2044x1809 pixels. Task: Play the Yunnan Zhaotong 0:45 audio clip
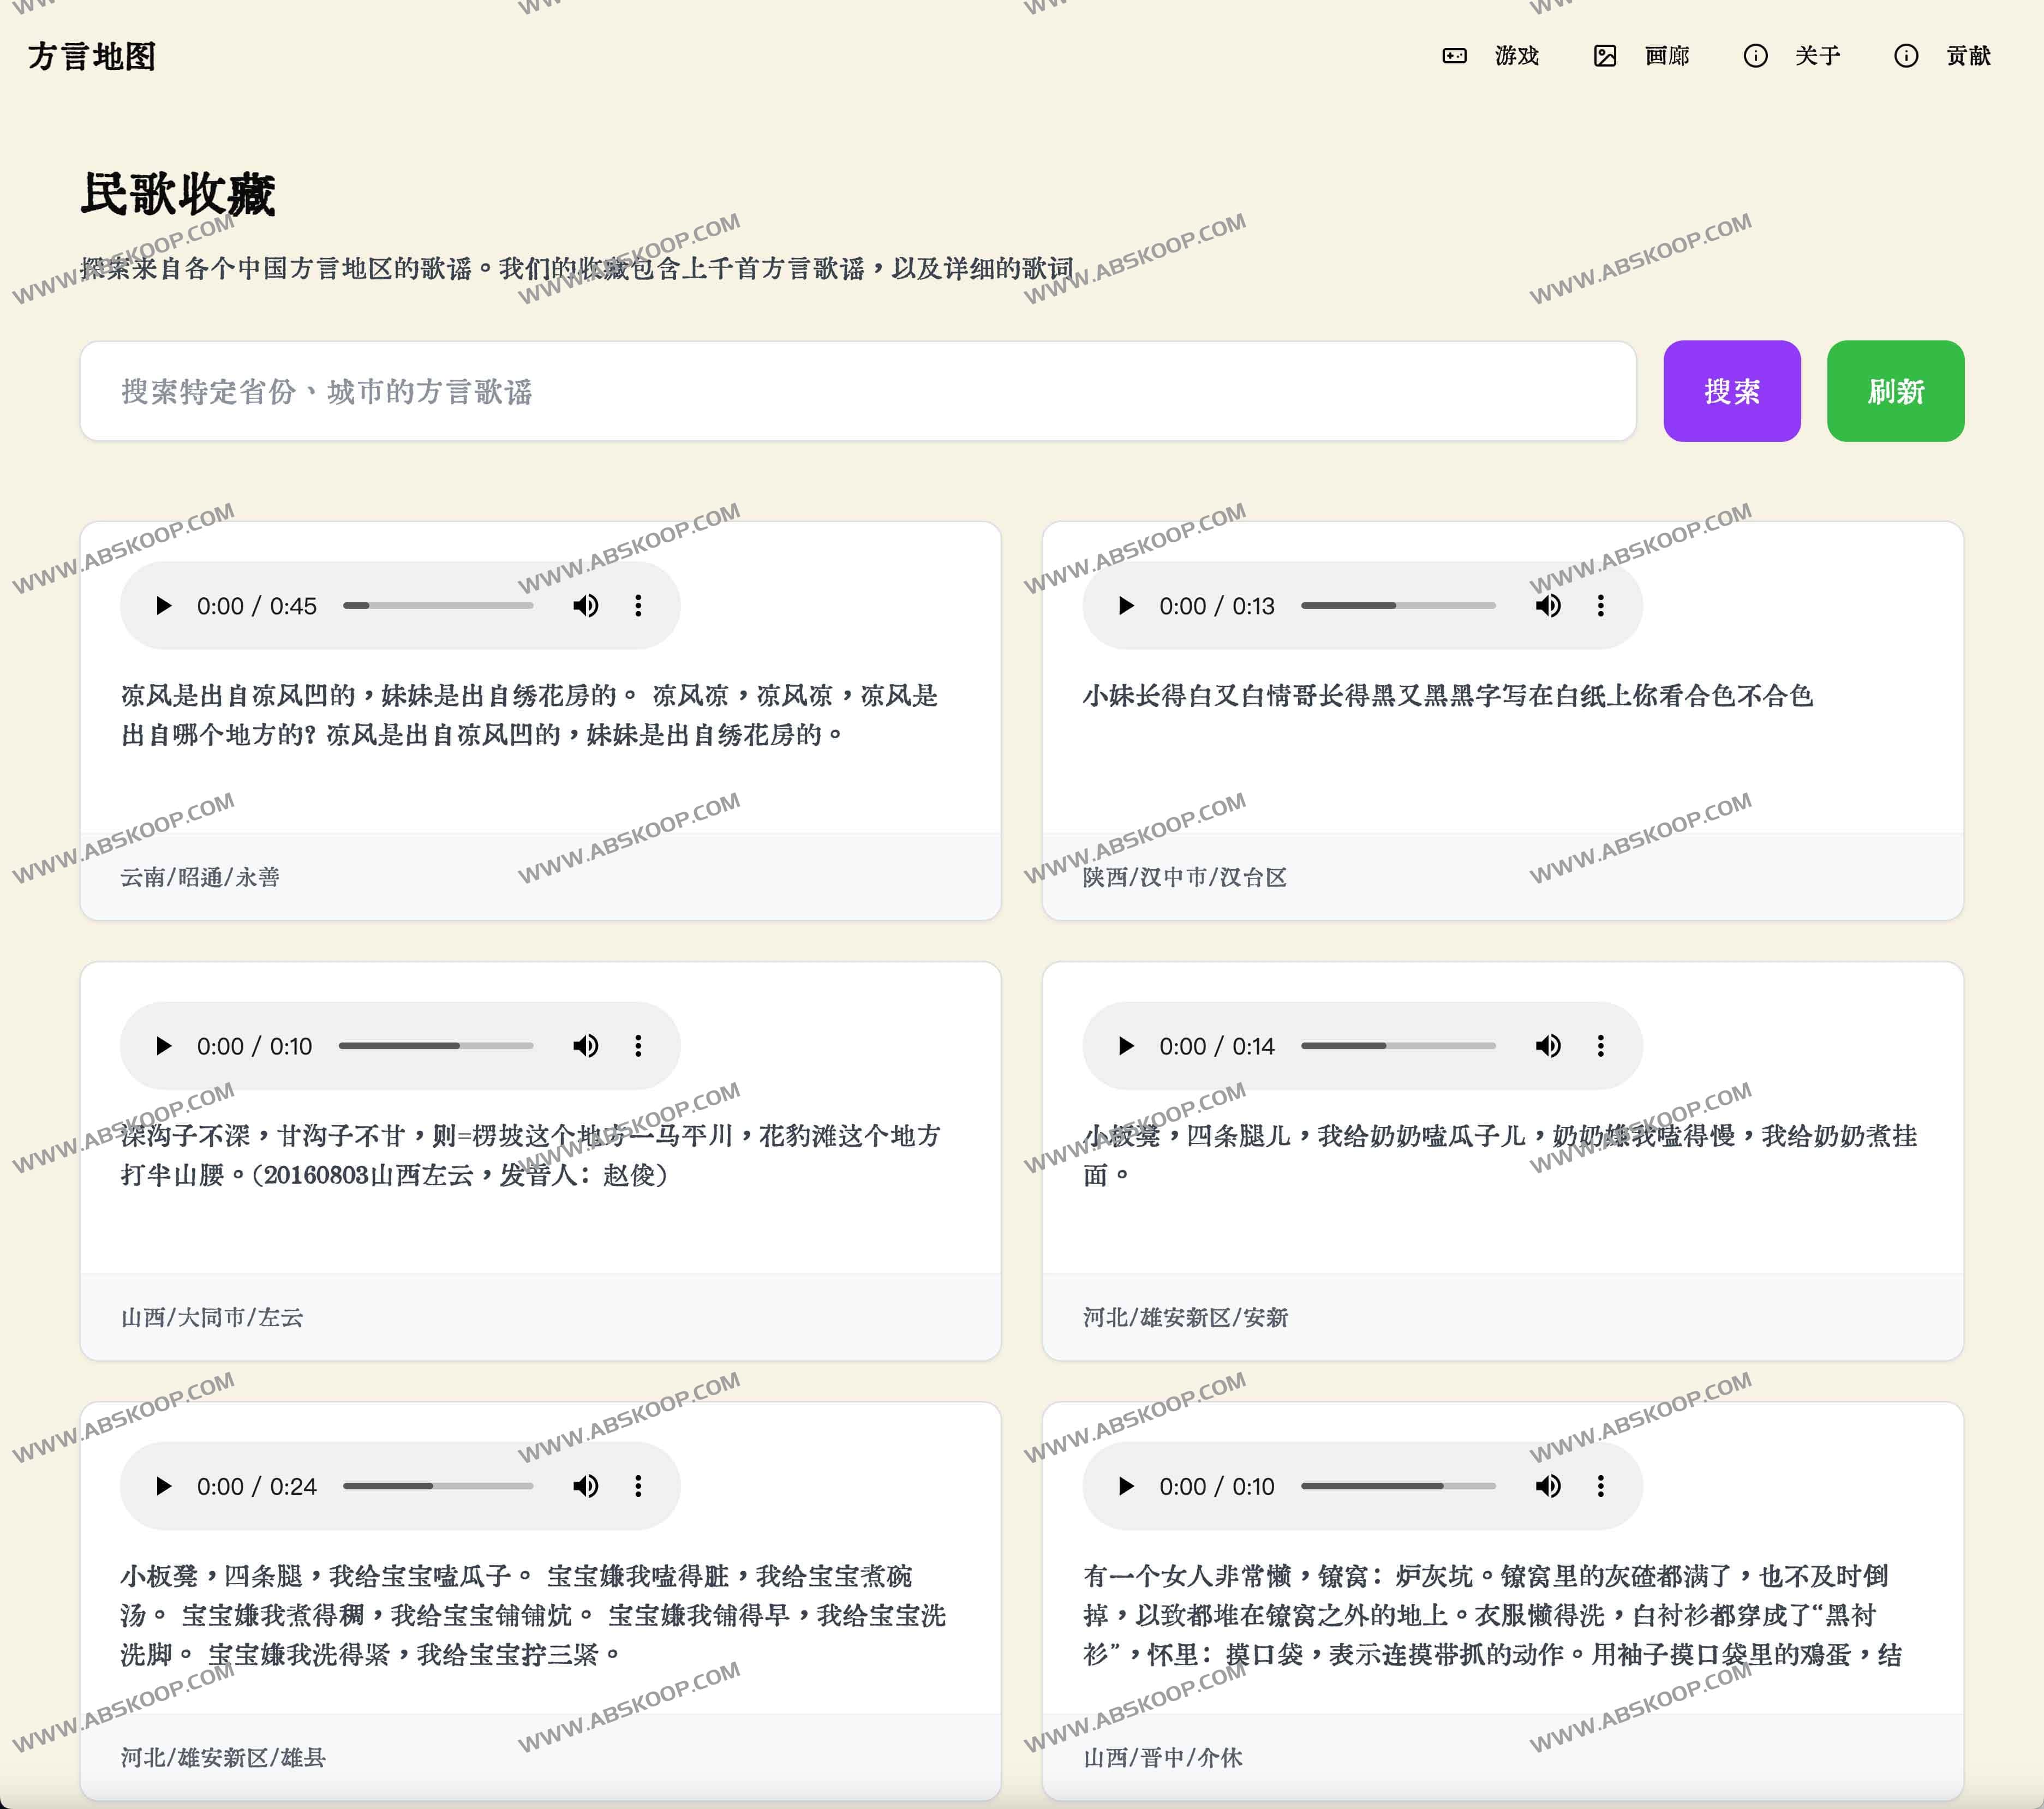[164, 606]
